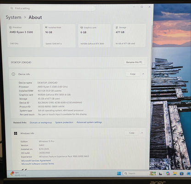Open the Processor card showing AMD Ryzen 5 5500
The width and height of the screenshot is (191, 184).
tap(24, 35)
